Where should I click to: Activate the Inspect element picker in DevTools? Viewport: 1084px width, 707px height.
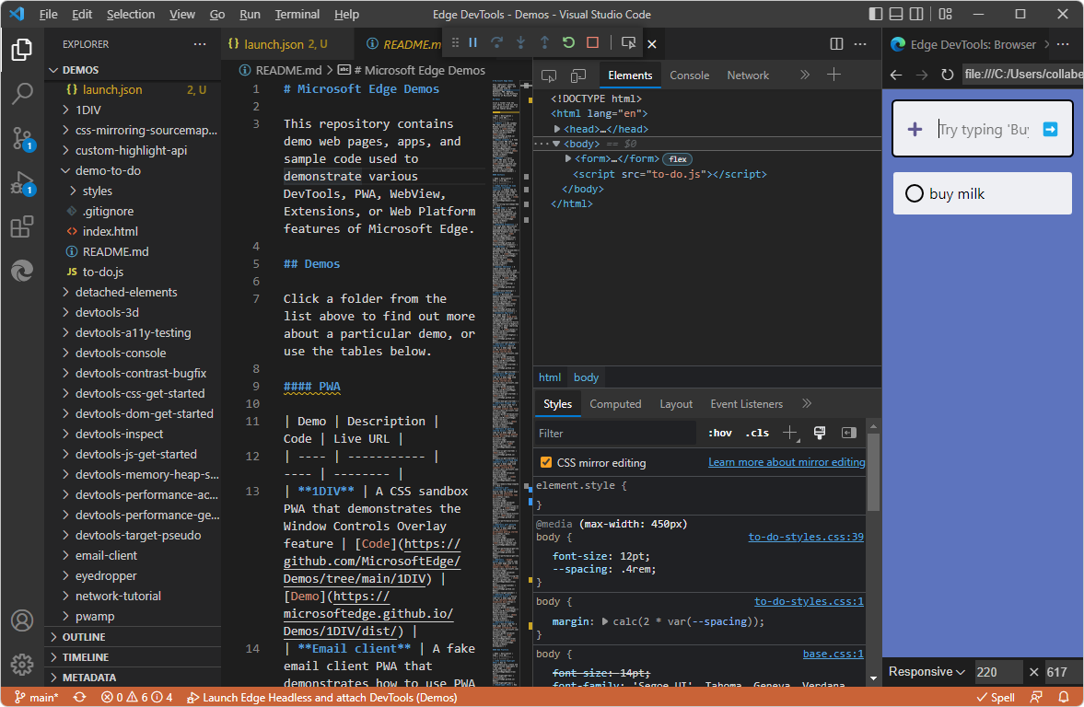tap(550, 75)
